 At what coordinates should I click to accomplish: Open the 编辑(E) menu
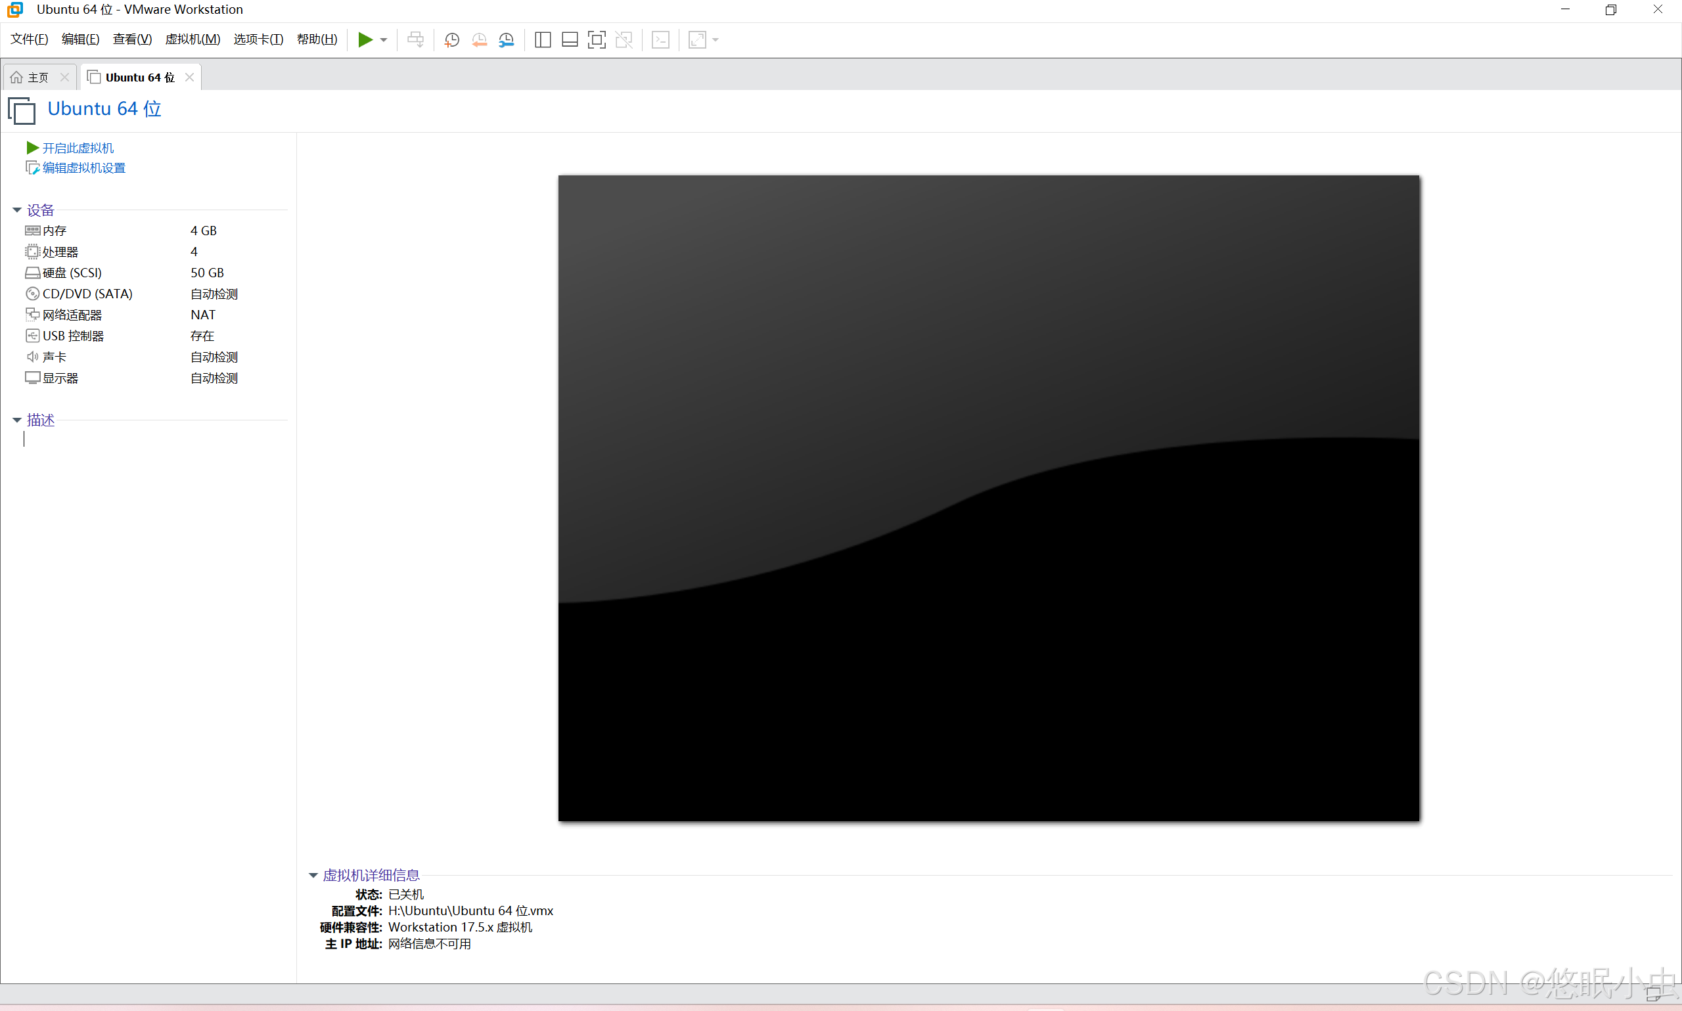[x=80, y=39]
